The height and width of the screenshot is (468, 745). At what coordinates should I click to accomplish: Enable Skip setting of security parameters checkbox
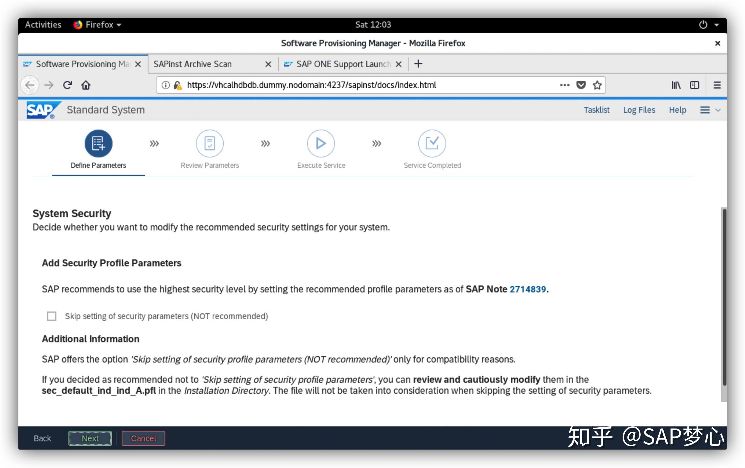[x=52, y=317]
